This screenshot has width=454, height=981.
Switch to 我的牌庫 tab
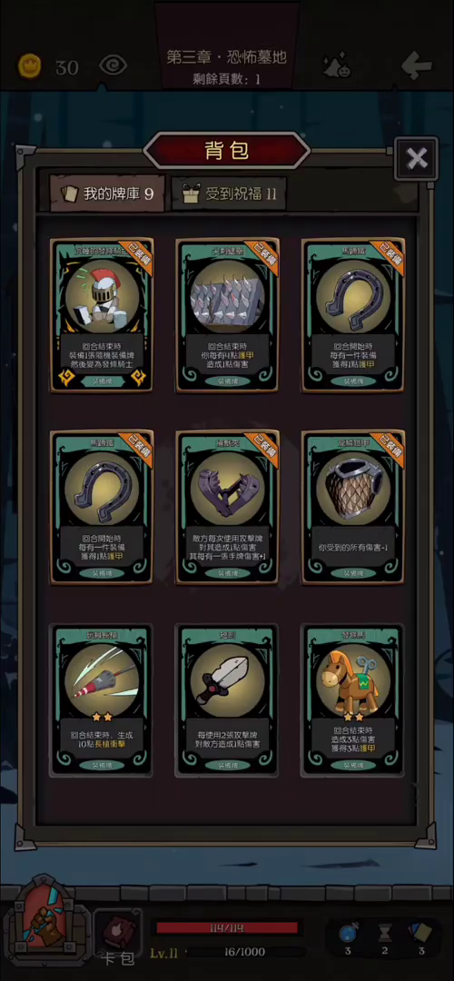tap(107, 193)
